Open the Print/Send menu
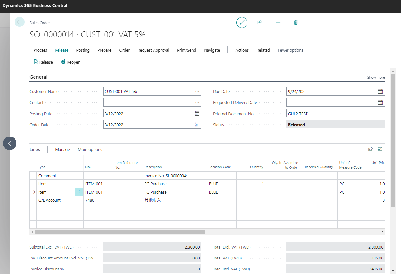 186,50
